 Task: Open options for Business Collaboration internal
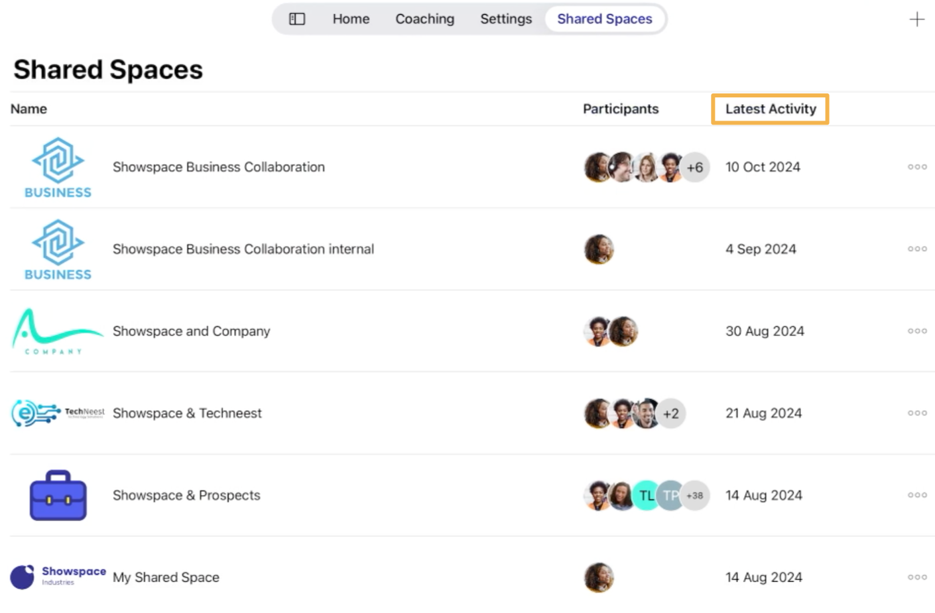pos(916,249)
